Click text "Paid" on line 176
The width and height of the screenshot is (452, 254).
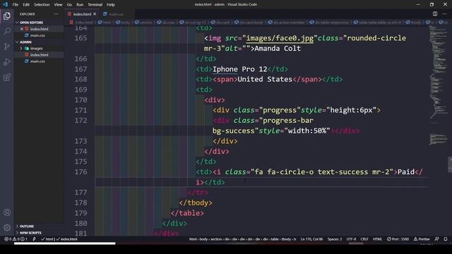click(x=406, y=172)
